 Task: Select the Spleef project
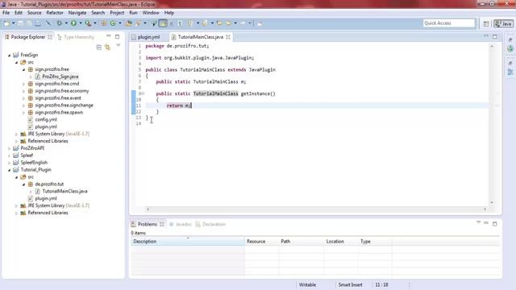click(x=27, y=155)
